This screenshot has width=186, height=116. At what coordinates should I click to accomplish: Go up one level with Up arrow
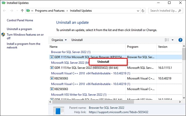pyautogui.click(x=22, y=11)
